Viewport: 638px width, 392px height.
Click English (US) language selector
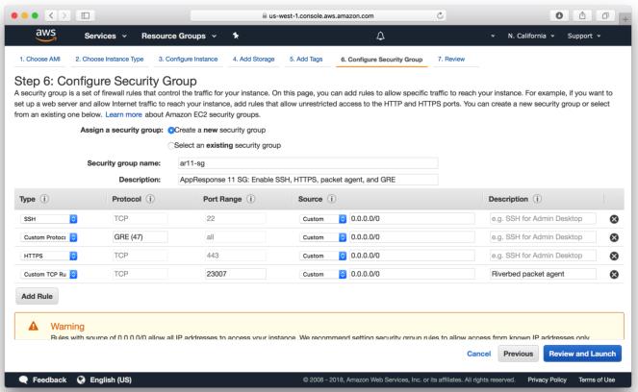point(111,380)
